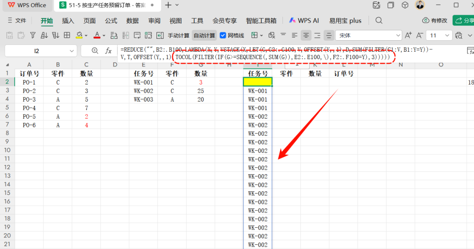Switch to manual calculation 手动计算
This screenshot has width=474, height=249.
click(178, 36)
